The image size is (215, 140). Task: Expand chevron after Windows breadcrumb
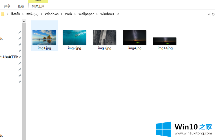[62, 14]
